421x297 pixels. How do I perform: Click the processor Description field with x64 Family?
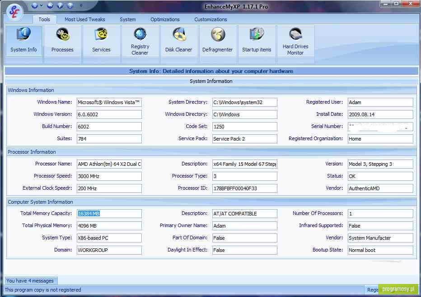[244, 164]
